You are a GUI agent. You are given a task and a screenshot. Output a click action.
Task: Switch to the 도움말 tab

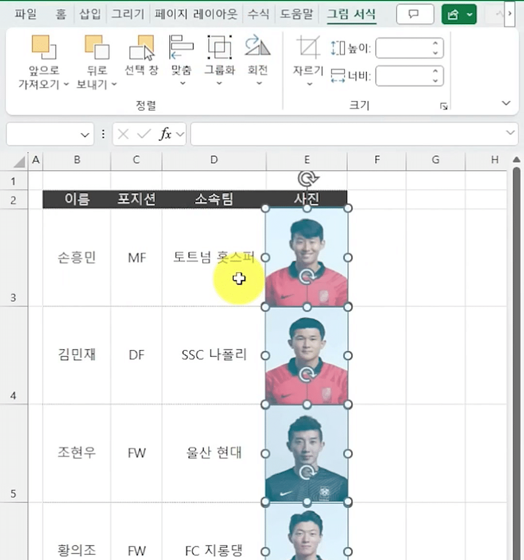coord(296,14)
